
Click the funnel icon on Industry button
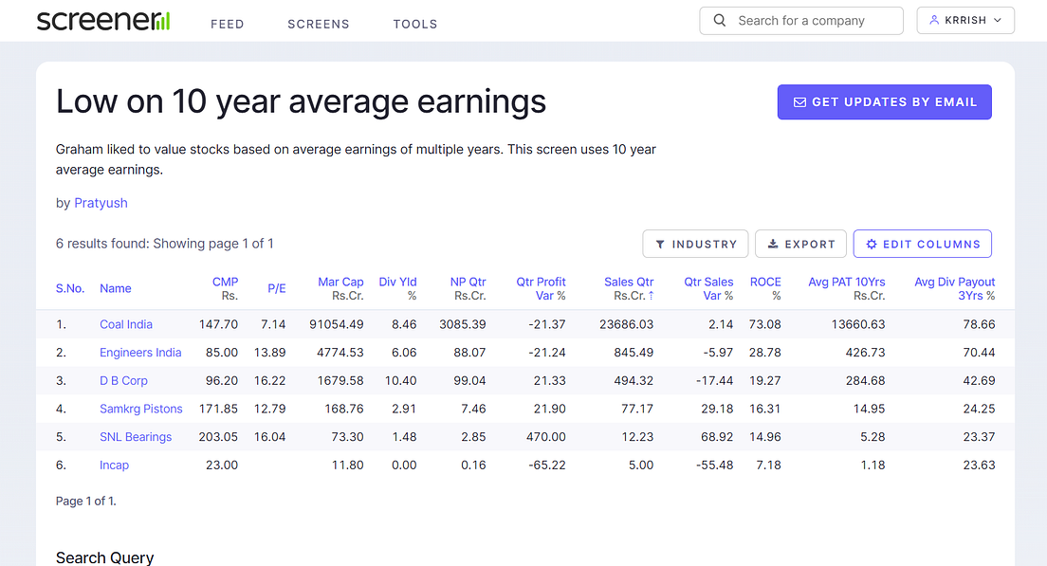click(x=660, y=245)
